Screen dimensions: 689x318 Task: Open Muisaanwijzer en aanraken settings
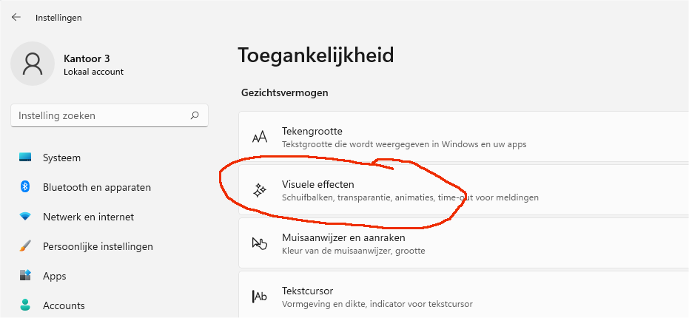click(464, 243)
